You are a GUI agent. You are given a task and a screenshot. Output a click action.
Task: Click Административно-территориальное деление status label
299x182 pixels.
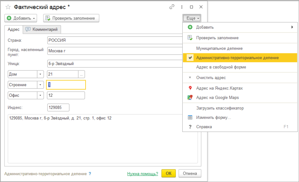click(45, 174)
